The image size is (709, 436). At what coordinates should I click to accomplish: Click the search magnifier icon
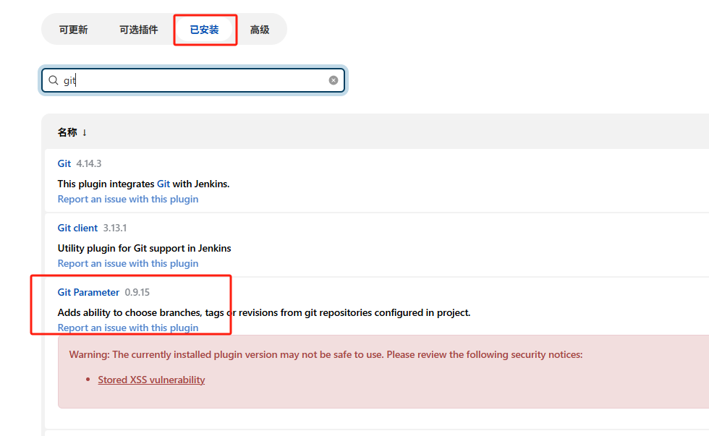pos(54,80)
